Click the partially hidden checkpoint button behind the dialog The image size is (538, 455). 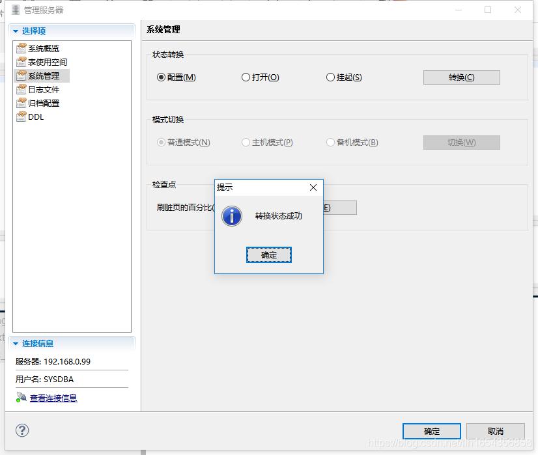(340, 208)
